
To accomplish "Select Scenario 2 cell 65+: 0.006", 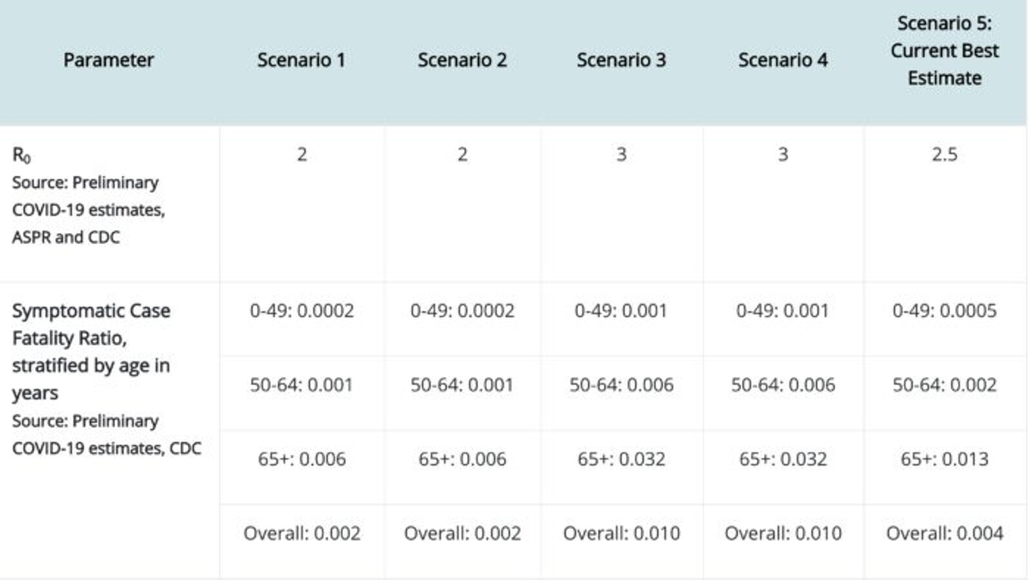I will click(462, 459).
